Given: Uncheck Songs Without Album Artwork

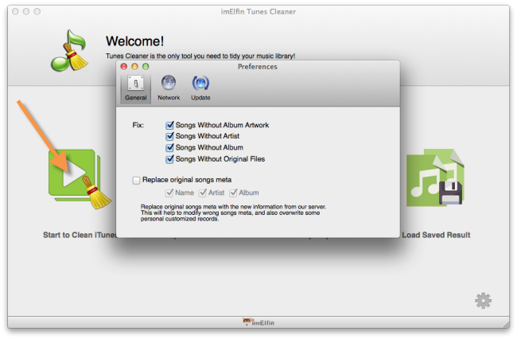Looking at the screenshot, I should tap(169, 125).
